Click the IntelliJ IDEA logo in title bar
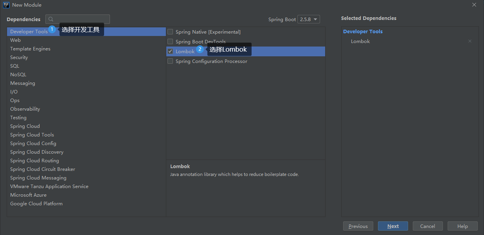This screenshot has height=235, width=484. tap(6, 5)
